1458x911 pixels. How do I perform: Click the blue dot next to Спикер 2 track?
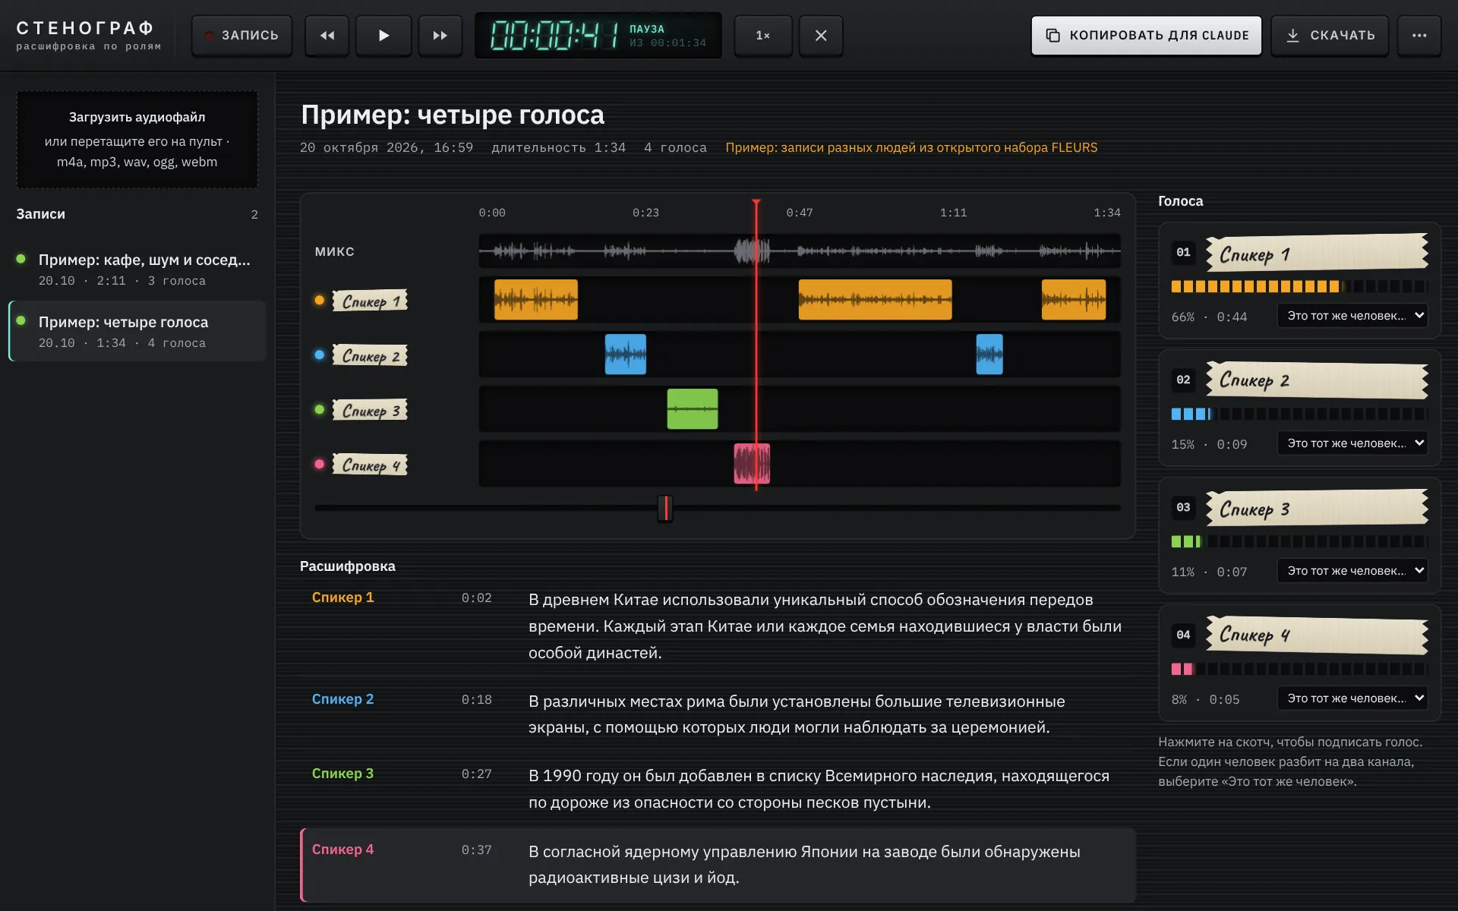pos(320,355)
